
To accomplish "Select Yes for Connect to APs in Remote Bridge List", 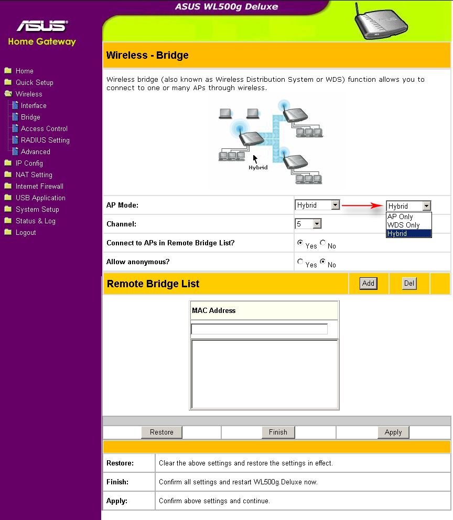I will point(300,242).
